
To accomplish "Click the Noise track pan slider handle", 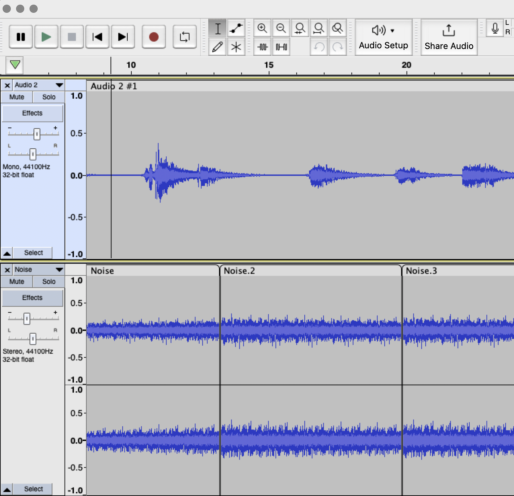I will pyautogui.click(x=33, y=339).
